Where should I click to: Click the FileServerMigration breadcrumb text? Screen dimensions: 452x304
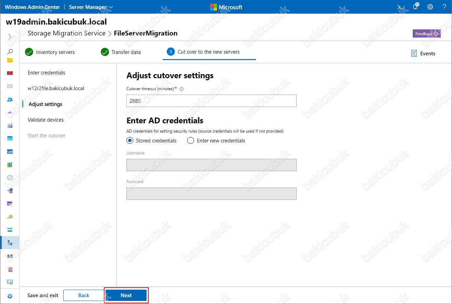[x=146, y=33]
